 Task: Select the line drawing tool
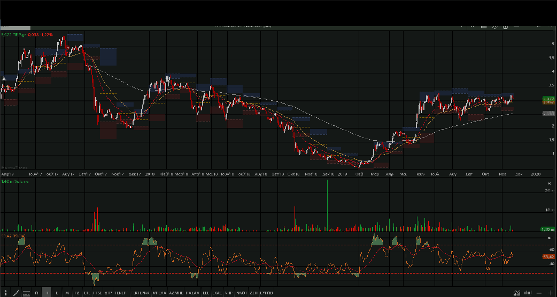click(16, 293)
